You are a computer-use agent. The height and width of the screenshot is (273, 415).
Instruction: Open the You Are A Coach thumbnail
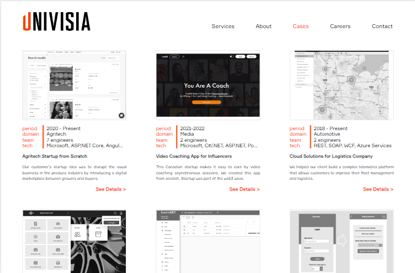(208, 85)
